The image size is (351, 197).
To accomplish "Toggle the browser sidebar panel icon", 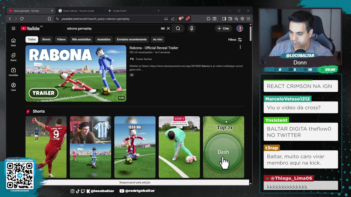I will (x=224, y=19).
